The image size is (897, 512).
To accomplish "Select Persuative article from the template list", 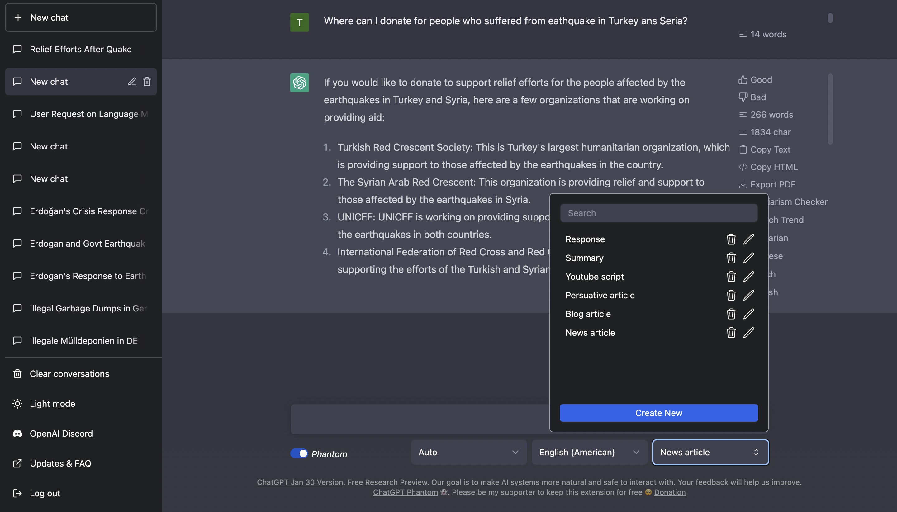I will [600, 295].
